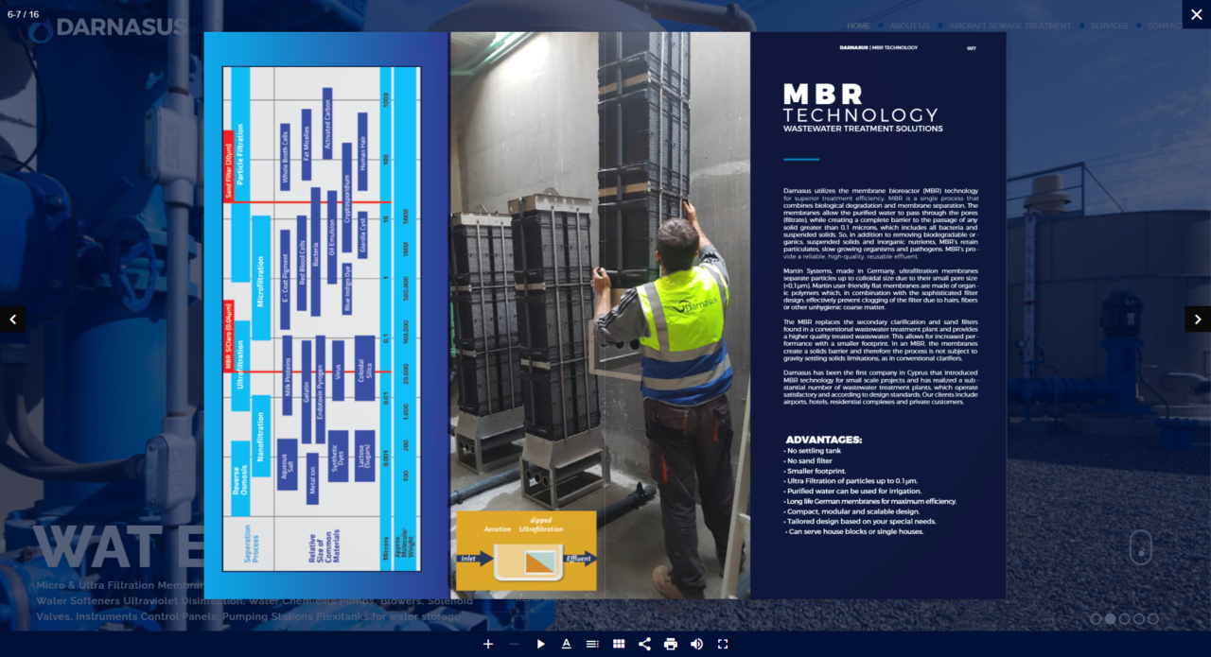This screenshot has width=1211, height=657.
Task: Toggle the page flip sound
Action: tap(696, 644)
